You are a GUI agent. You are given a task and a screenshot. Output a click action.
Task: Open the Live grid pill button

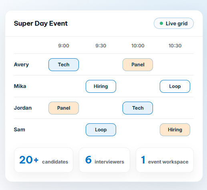[174, 23]
